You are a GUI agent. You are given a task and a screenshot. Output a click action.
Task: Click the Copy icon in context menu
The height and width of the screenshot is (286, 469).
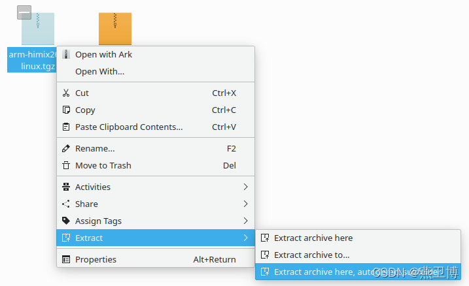[x=66, y=110]
